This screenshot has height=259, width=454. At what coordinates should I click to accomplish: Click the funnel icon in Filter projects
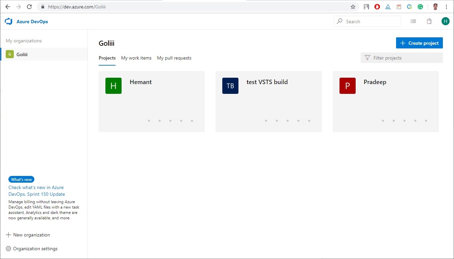point(367,58)
